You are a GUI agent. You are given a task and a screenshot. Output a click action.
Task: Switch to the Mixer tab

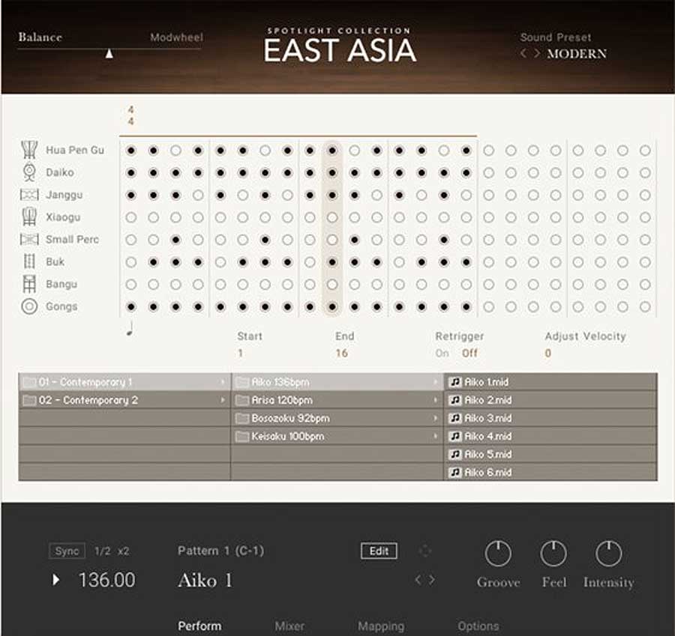[x=289, y=626]
